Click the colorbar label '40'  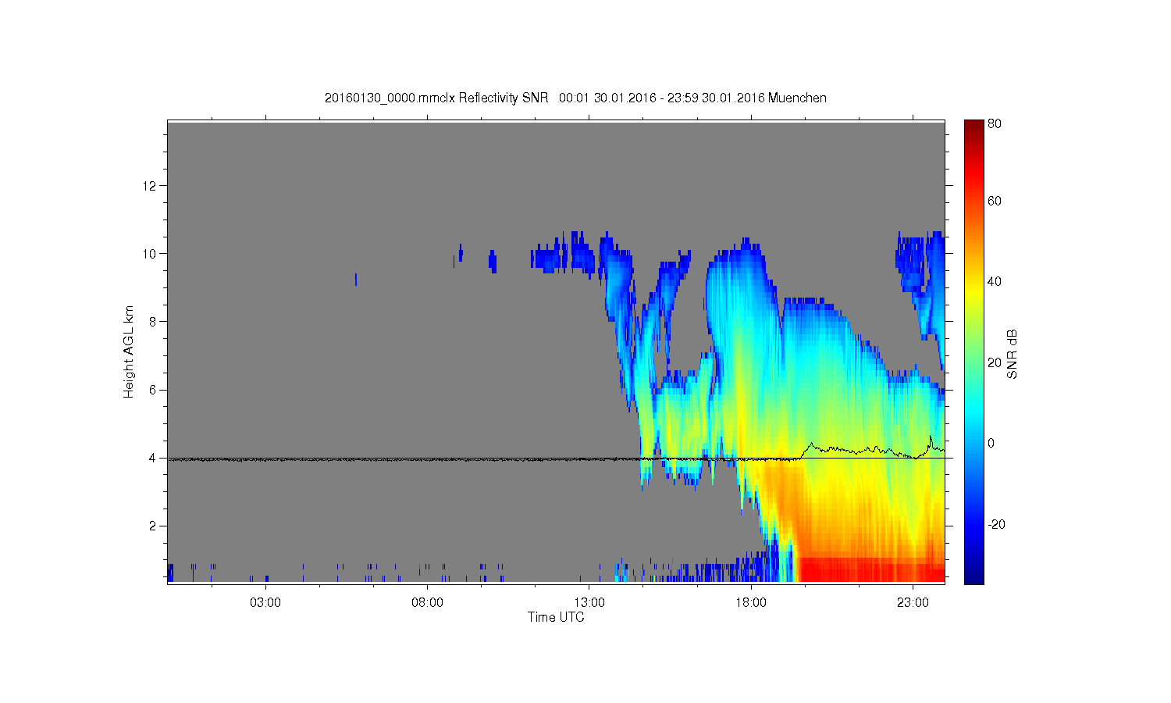pyautogui.click(x=995, y=282)
